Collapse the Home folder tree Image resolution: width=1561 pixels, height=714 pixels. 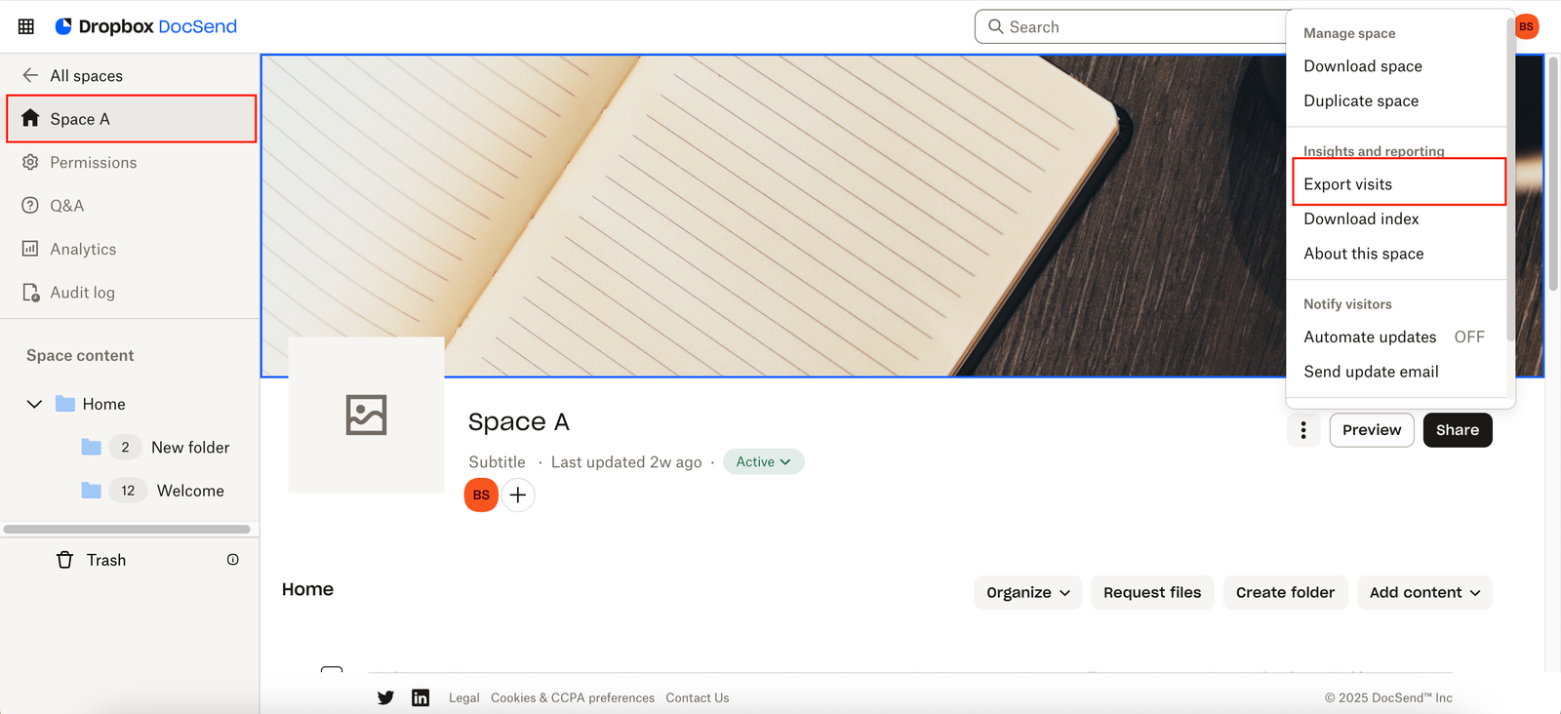[x=34, y=404]
